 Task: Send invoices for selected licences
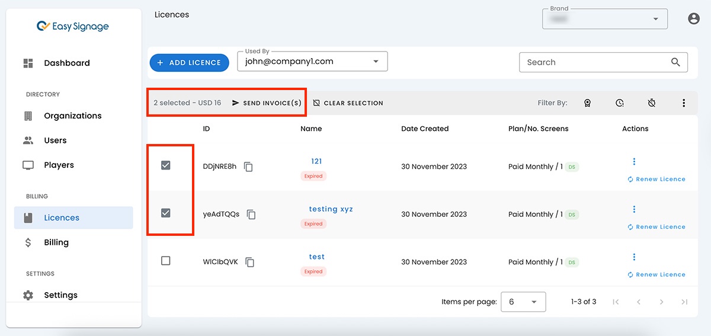[267, 103]
